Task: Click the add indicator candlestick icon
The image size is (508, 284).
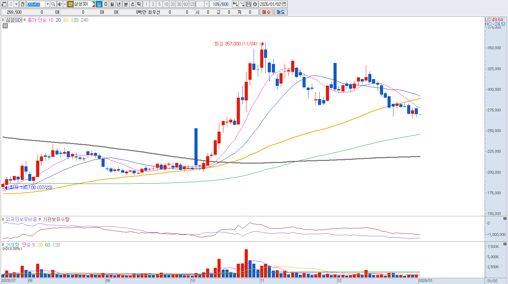Action: click(235, 4)
